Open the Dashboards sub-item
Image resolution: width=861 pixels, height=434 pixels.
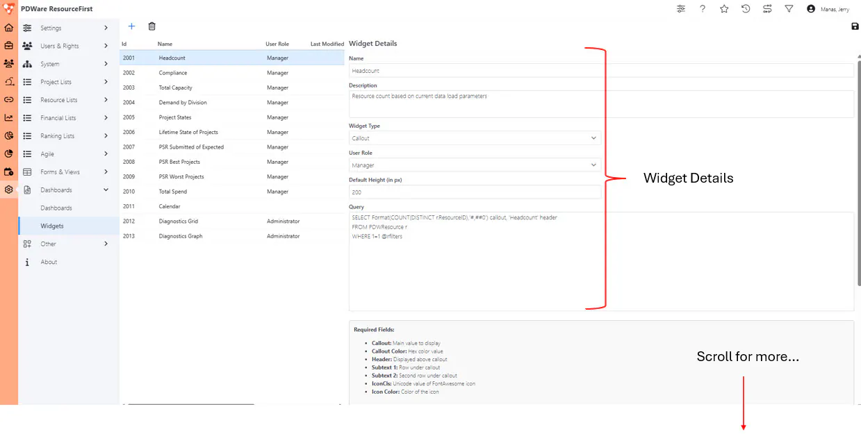(69, 208)
